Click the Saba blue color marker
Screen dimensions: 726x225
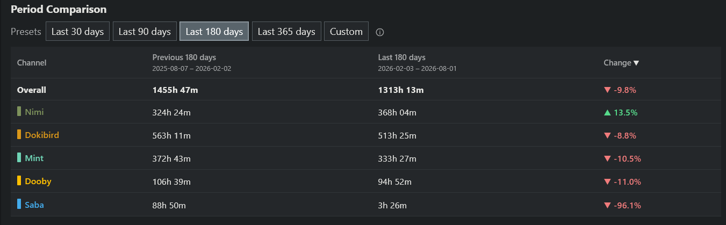(19, 204)
